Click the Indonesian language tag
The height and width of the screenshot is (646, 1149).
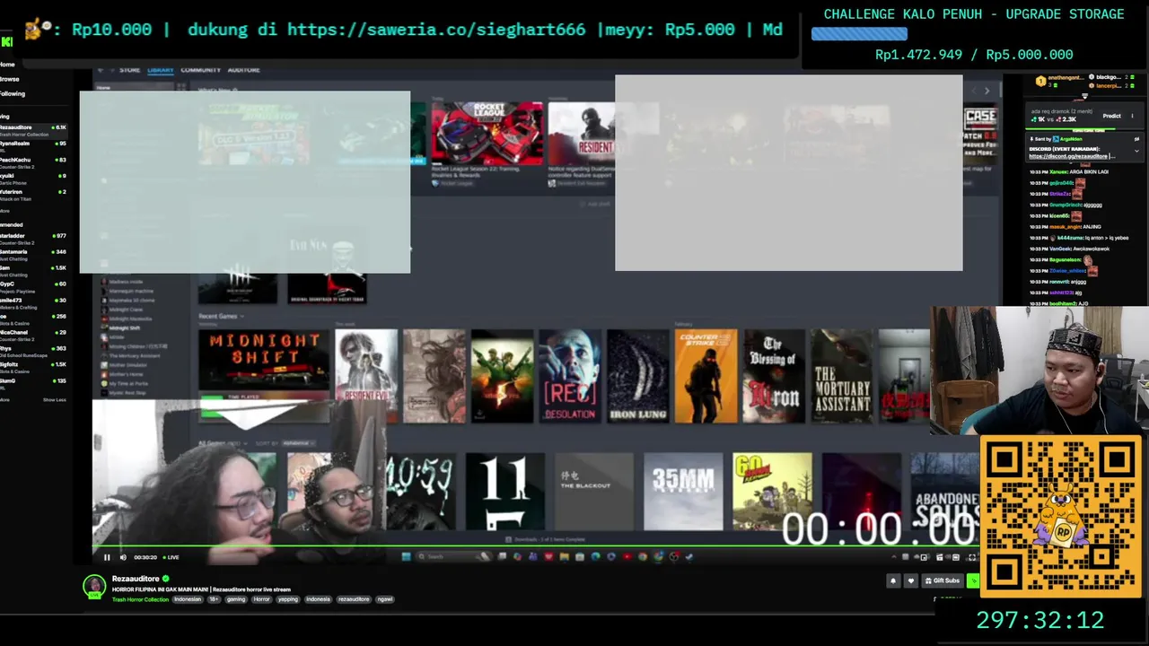pos(188,599)
